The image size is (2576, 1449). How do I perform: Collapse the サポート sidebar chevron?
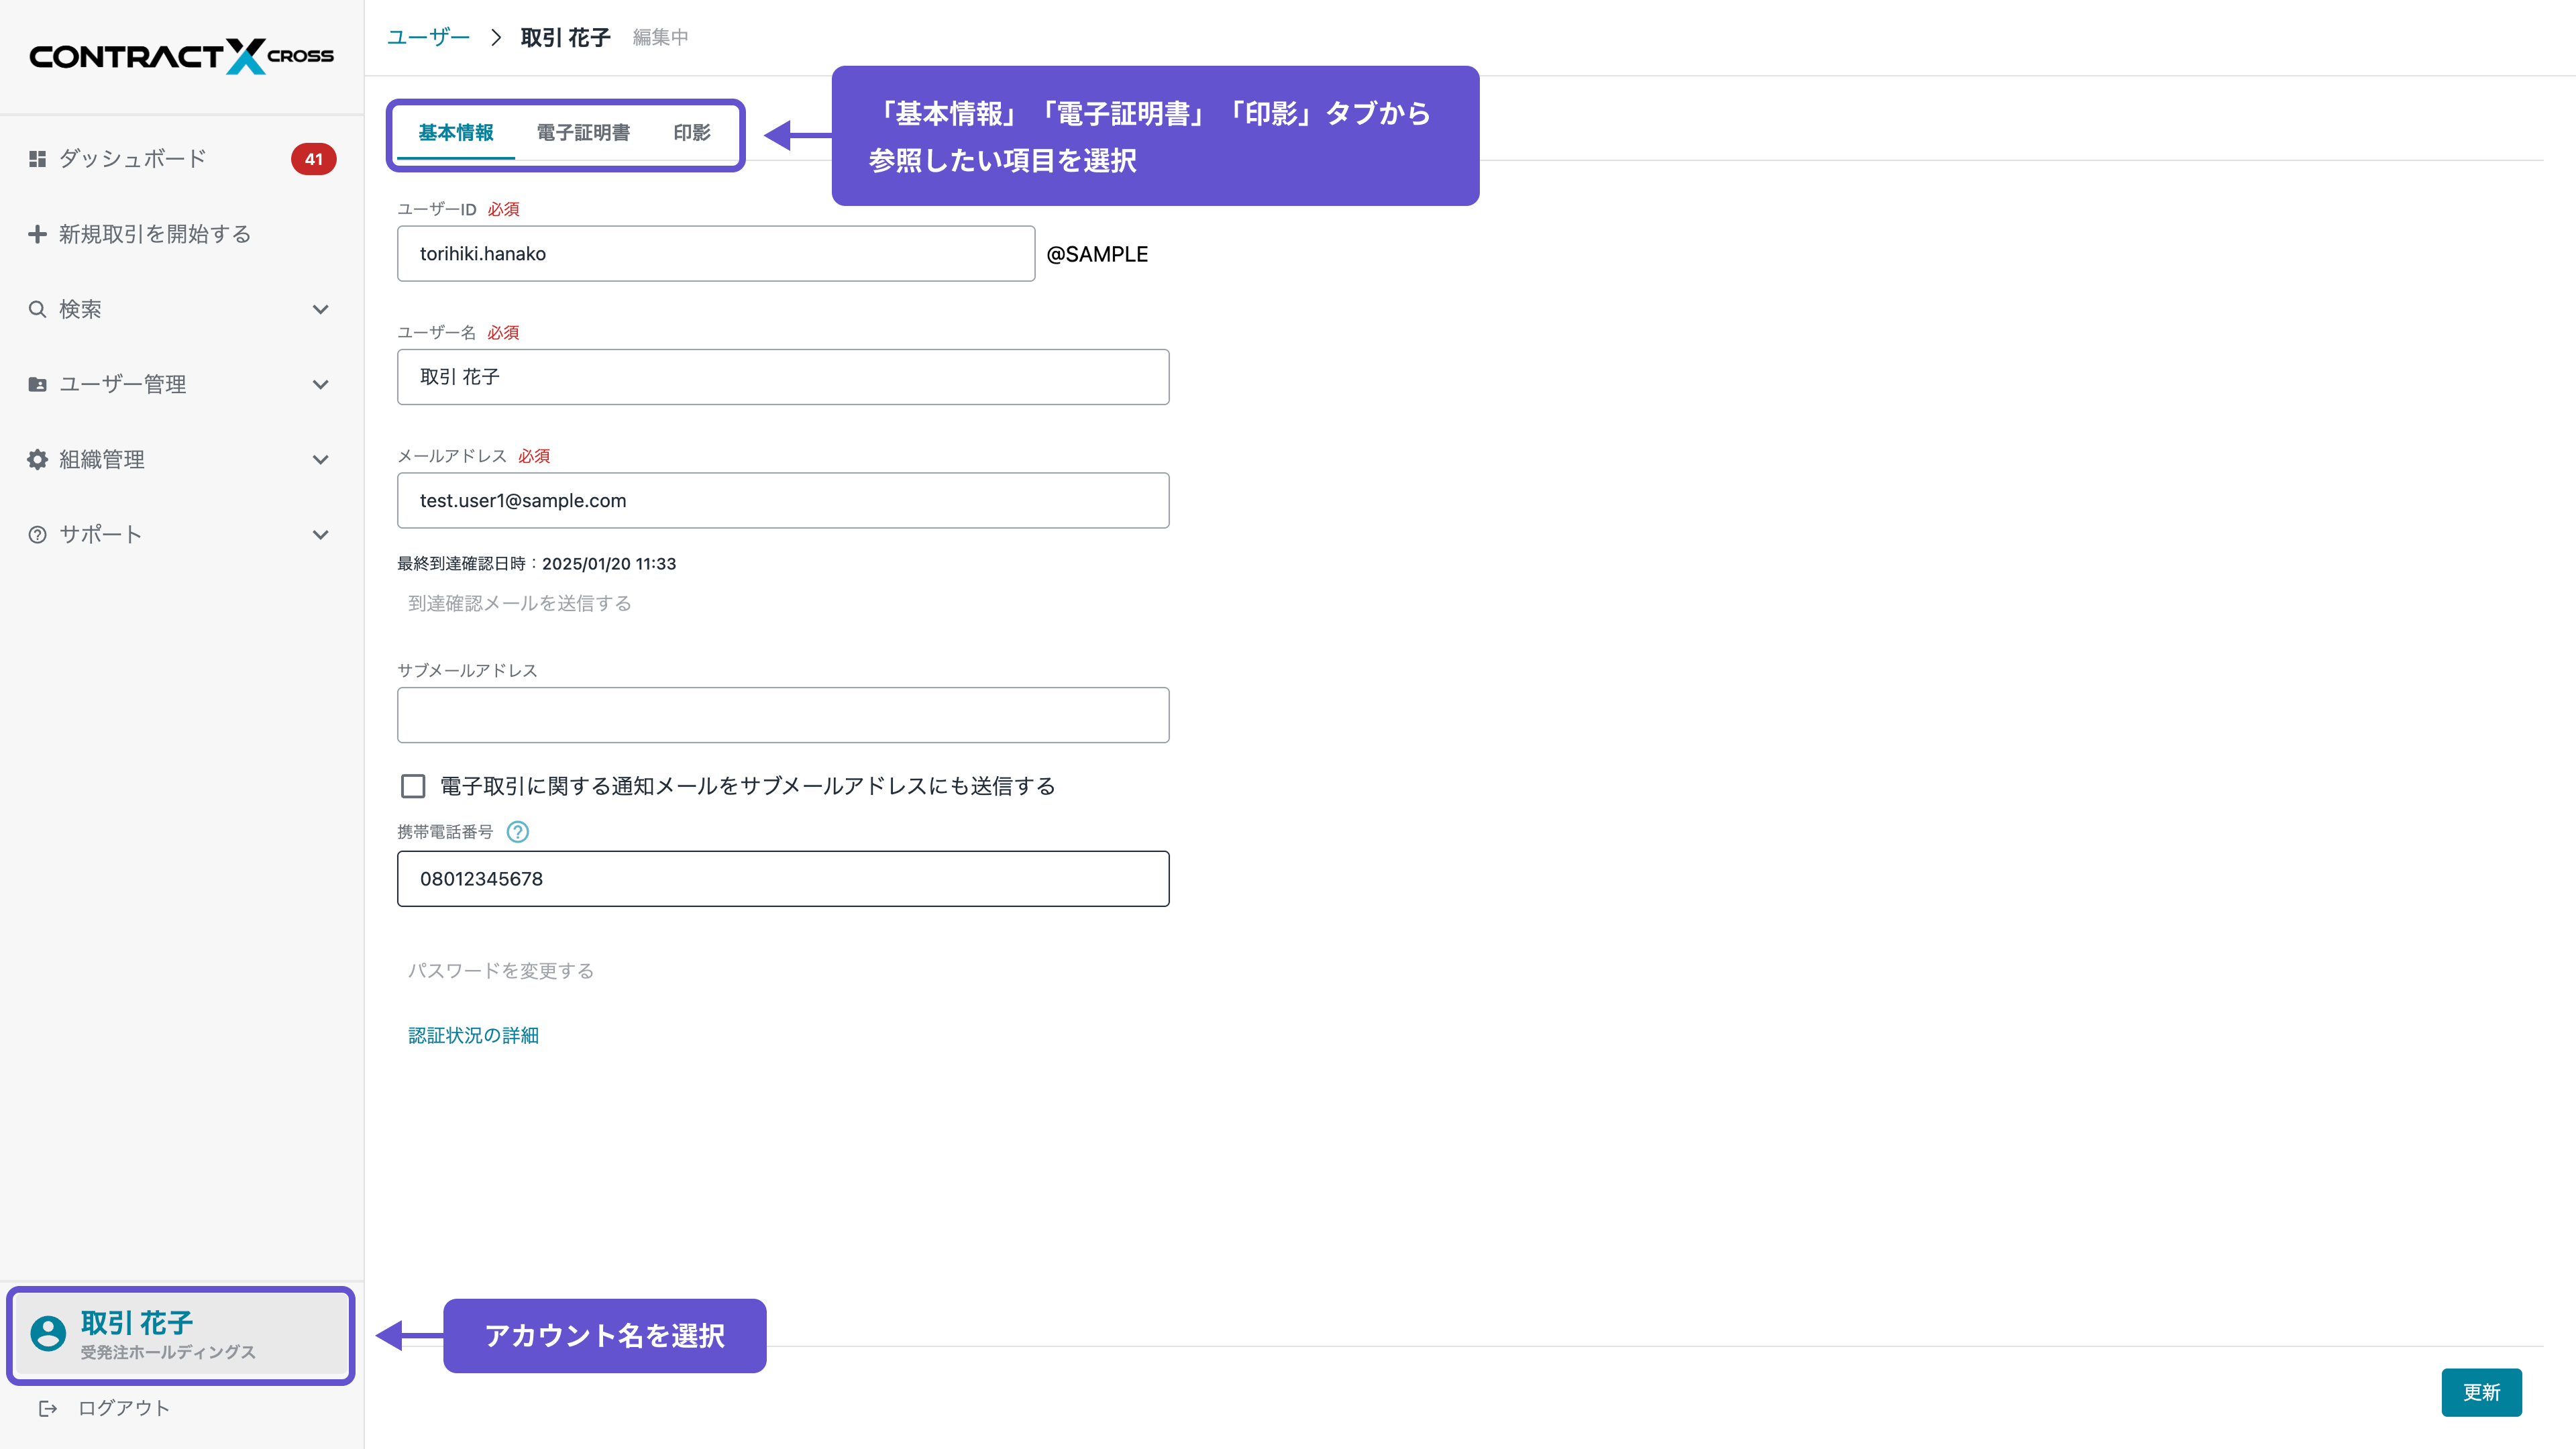coord(321,534)
